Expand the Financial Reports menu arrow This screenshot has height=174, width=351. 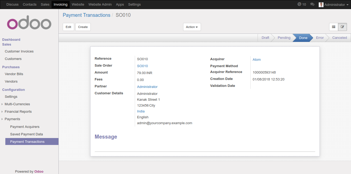click(x=2, y=112)
